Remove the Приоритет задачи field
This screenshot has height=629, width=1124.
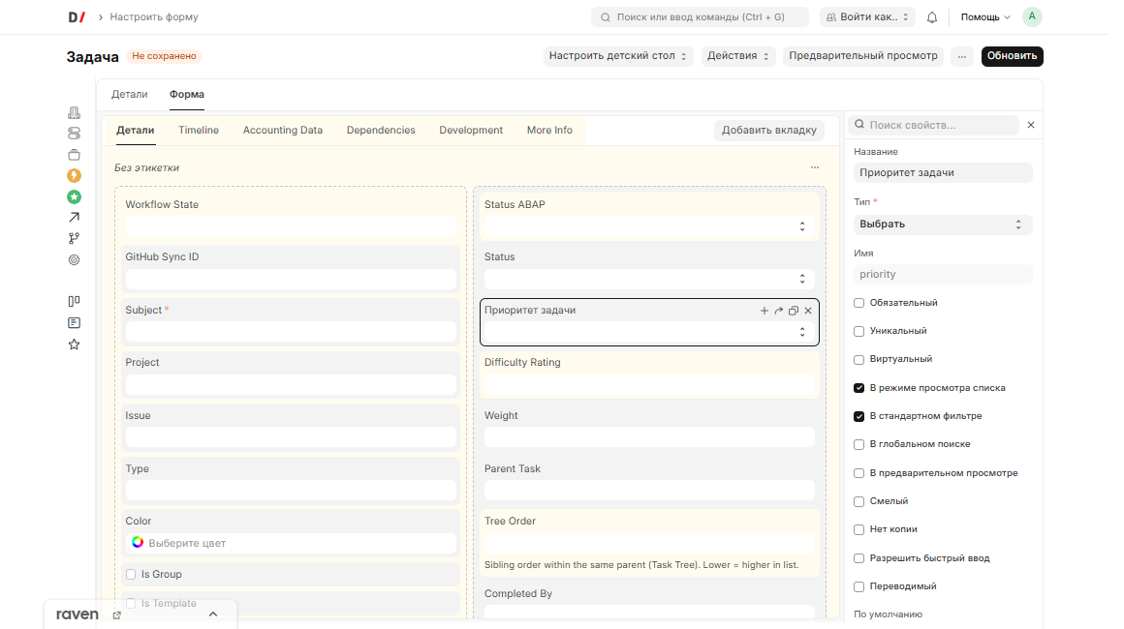pyautogui.click(x=808, y=311)
